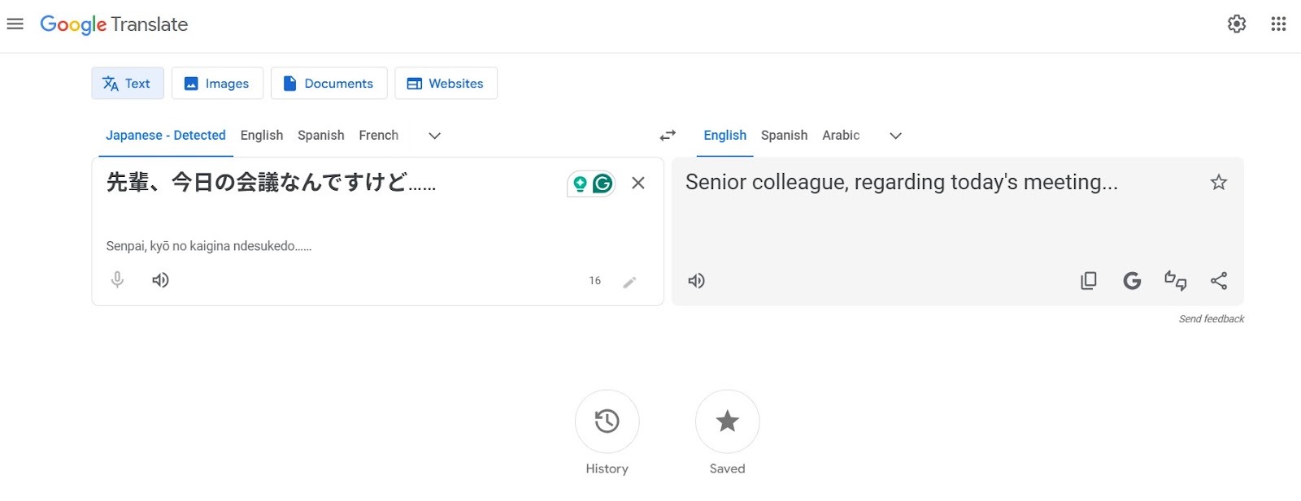
Task: Open Saved translations
Action: tap(728, 421)
